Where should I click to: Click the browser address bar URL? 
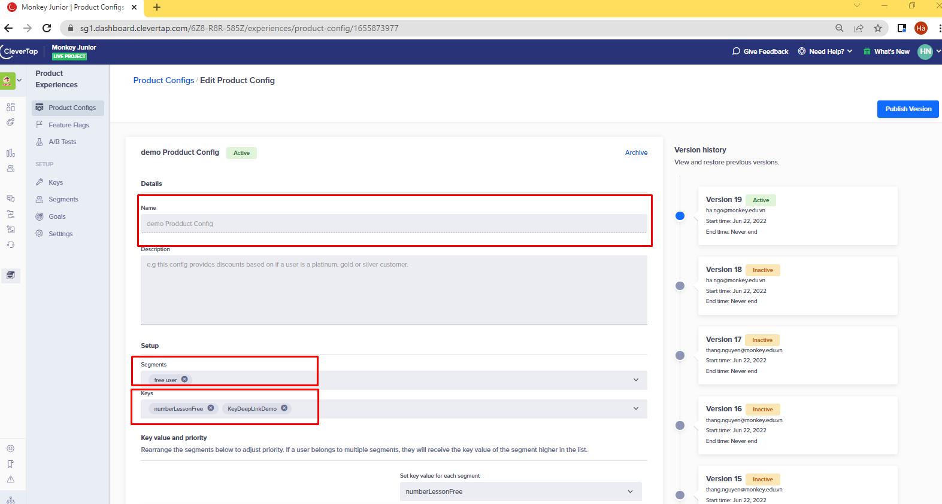pyautogui.click(x=240, y=28)
